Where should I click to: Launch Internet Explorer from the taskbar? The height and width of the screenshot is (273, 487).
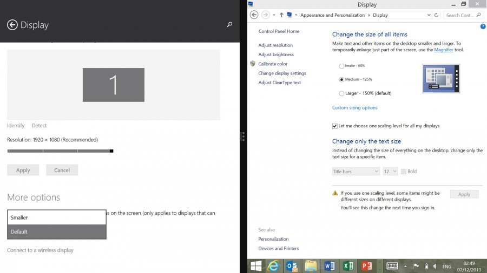274,266
